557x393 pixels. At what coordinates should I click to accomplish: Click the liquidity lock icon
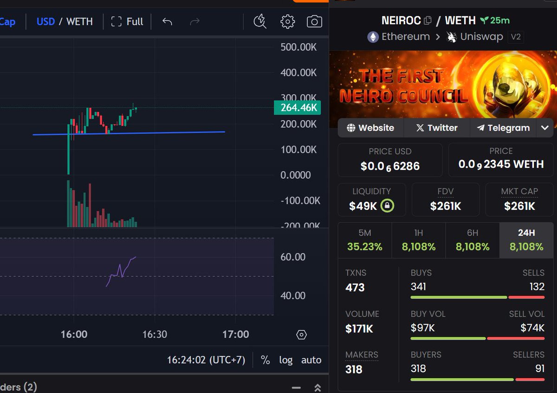pos(387,206)
